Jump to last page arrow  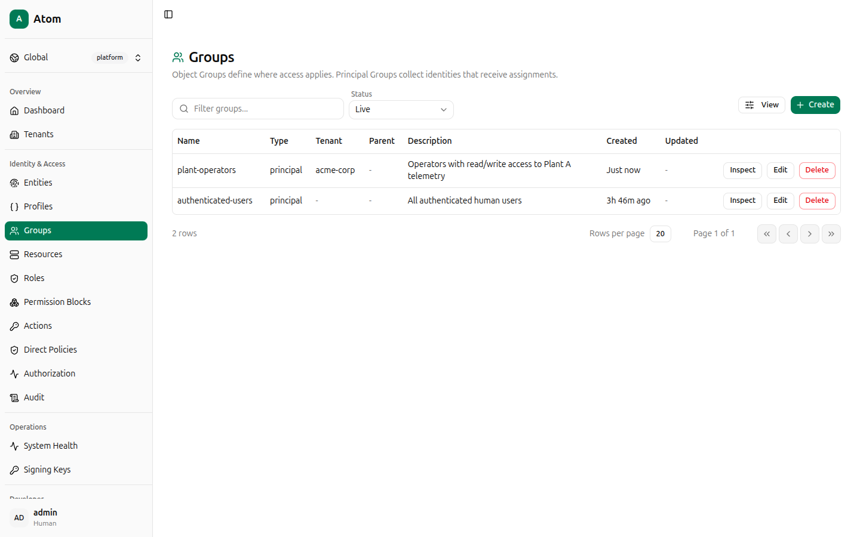coord(831,234)
